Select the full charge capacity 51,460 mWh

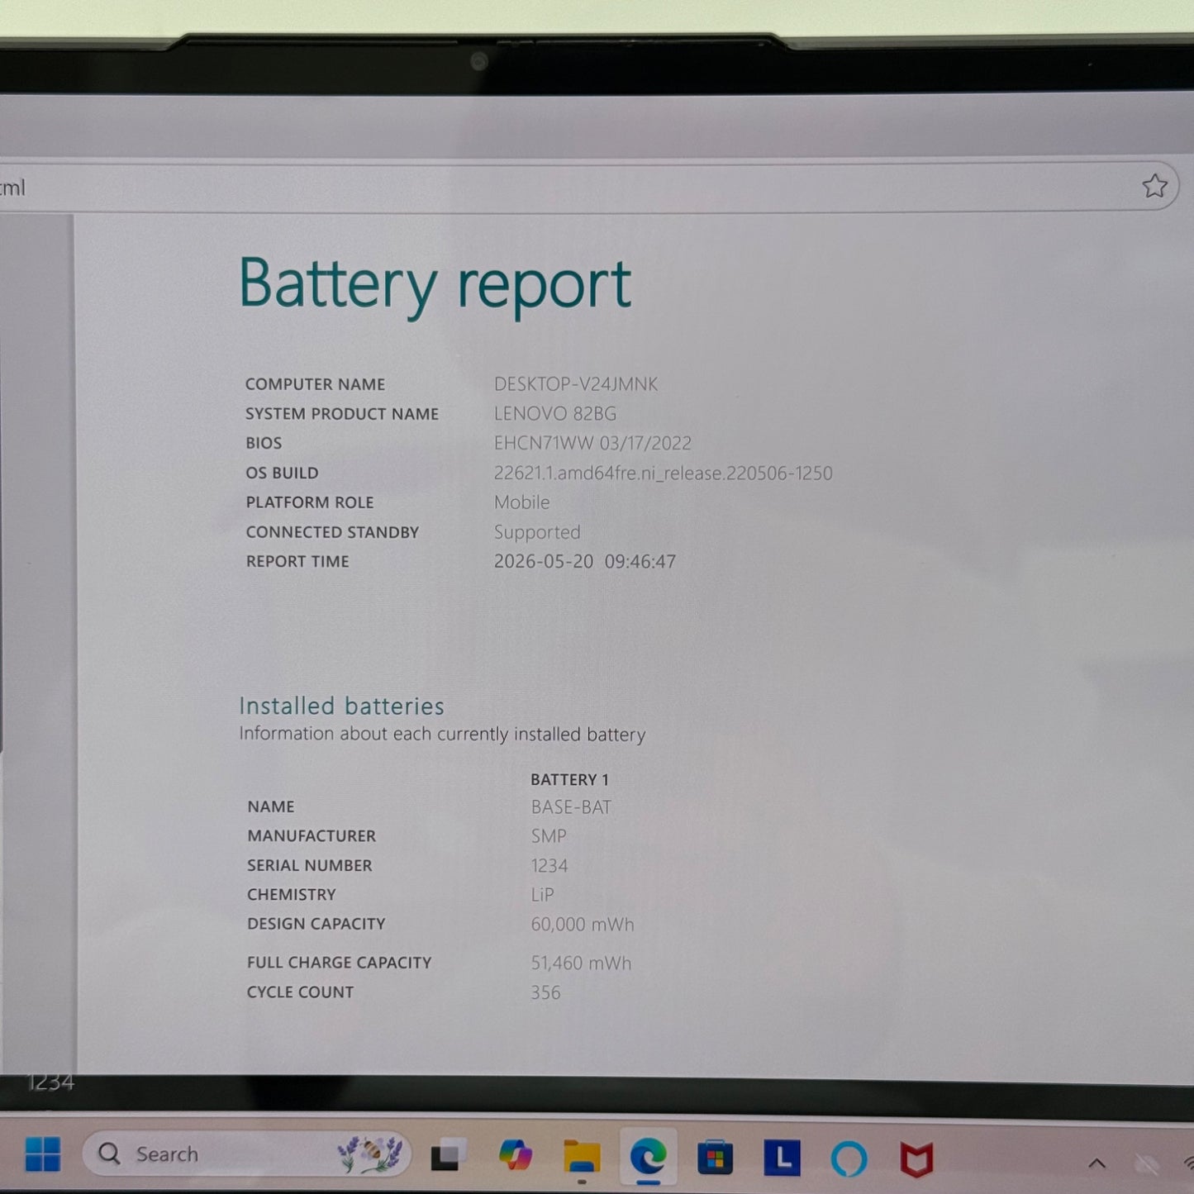coord(581,963)
